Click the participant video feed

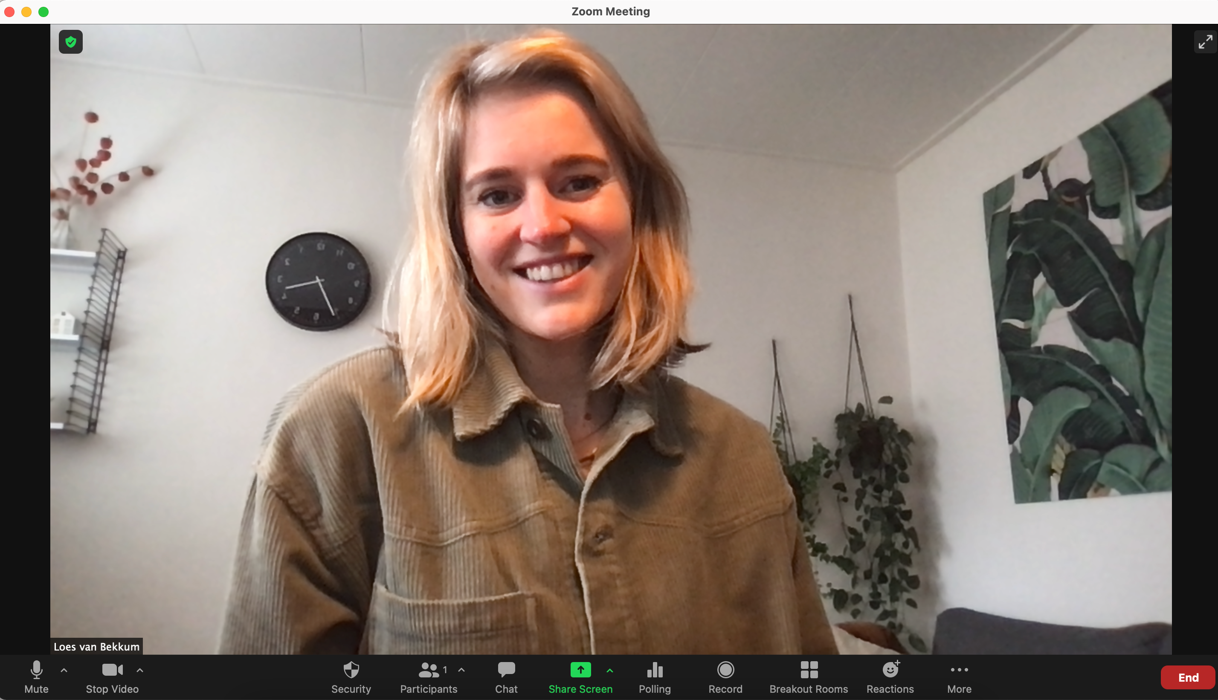point(611,339)
